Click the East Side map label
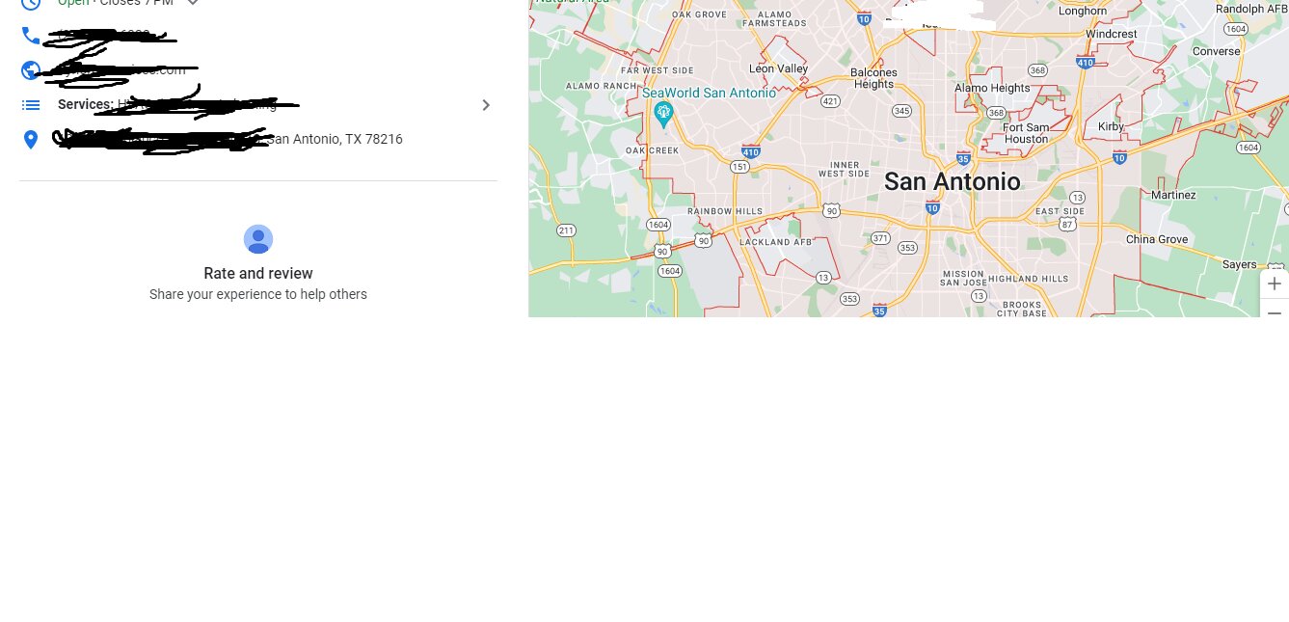Screen dimensions: 1289x622 pyautogui.click(x=1060, y=211)
